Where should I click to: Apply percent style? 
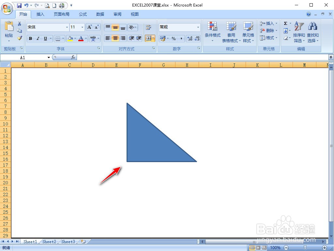click(x=174, y=39)
